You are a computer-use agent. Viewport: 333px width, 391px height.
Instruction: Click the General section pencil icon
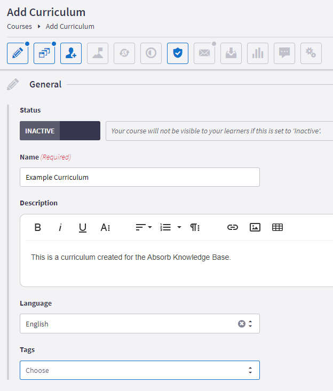point(13,84)
